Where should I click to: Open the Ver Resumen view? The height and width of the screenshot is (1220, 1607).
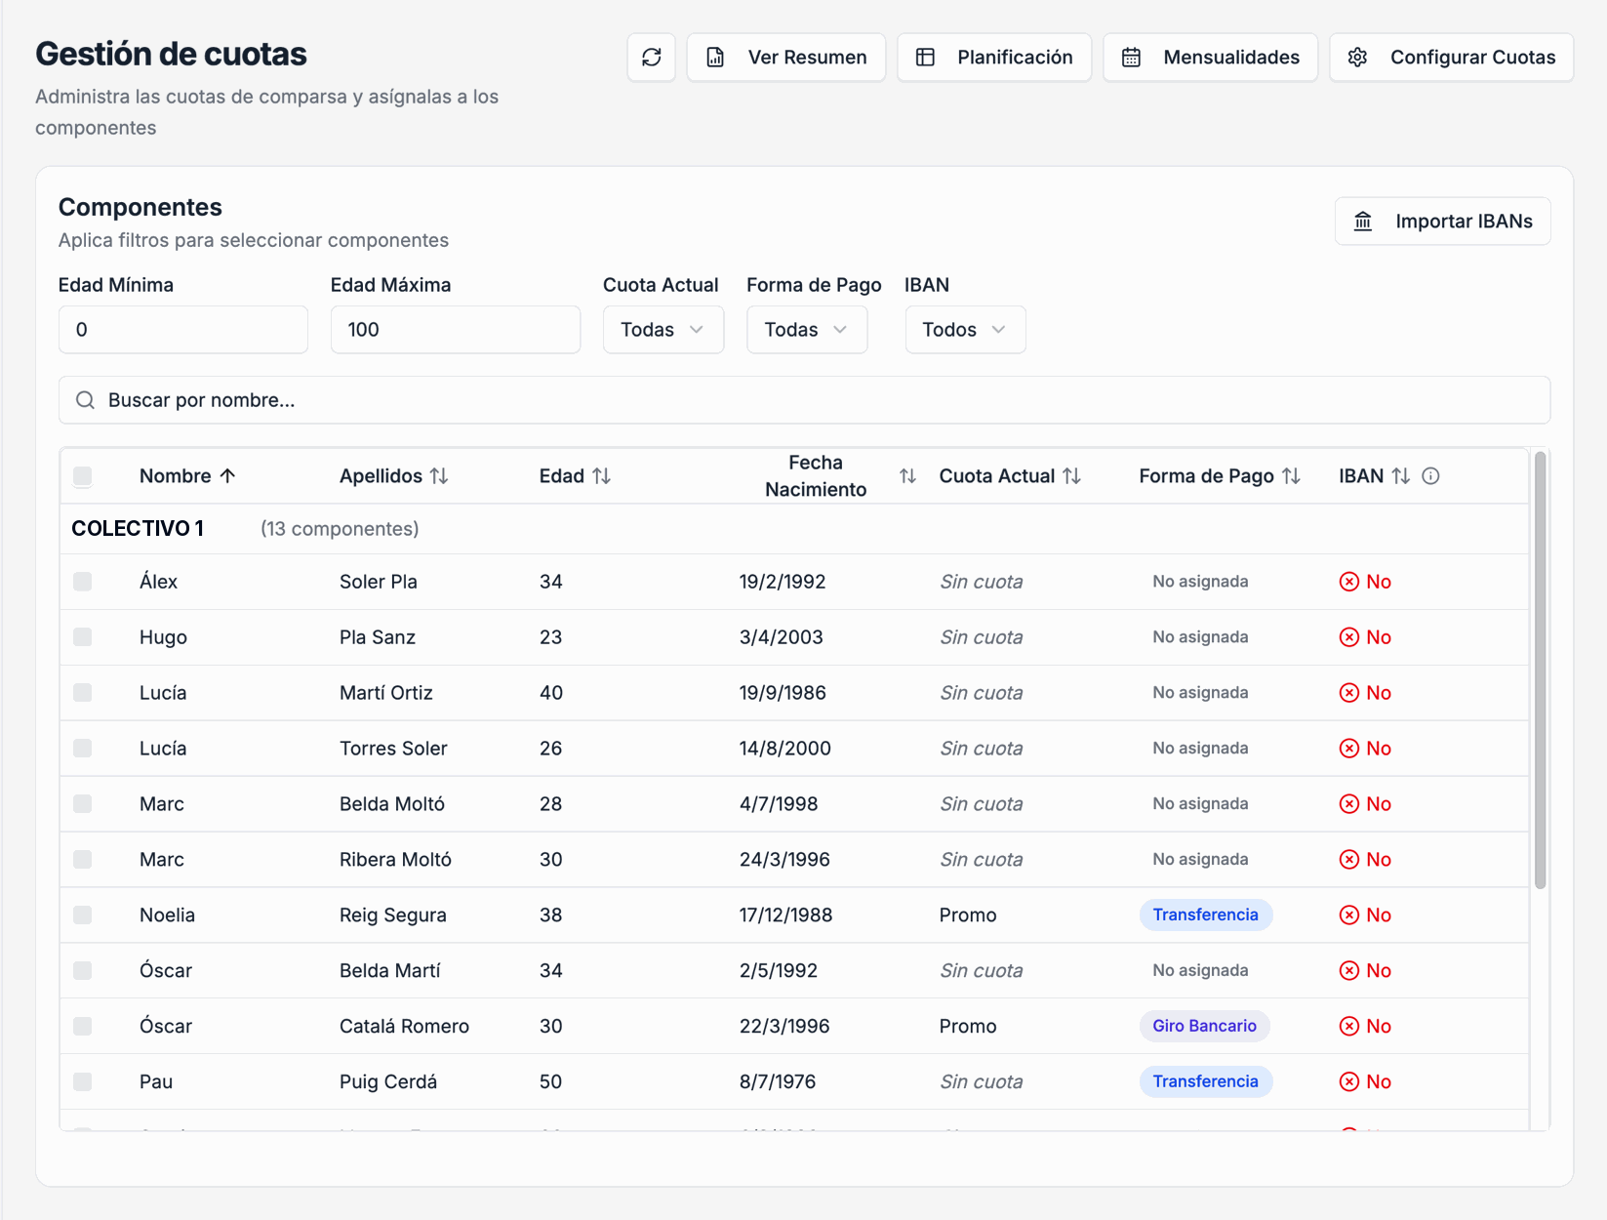coord(786,58)
